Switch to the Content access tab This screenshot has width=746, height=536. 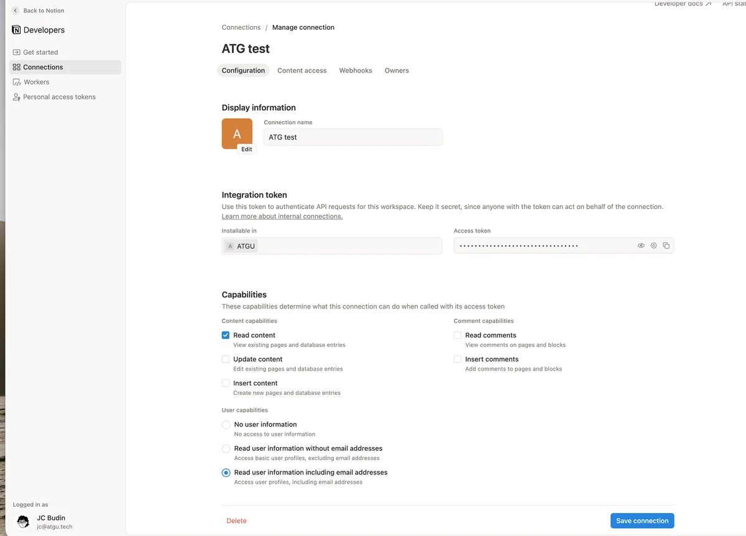302,70
